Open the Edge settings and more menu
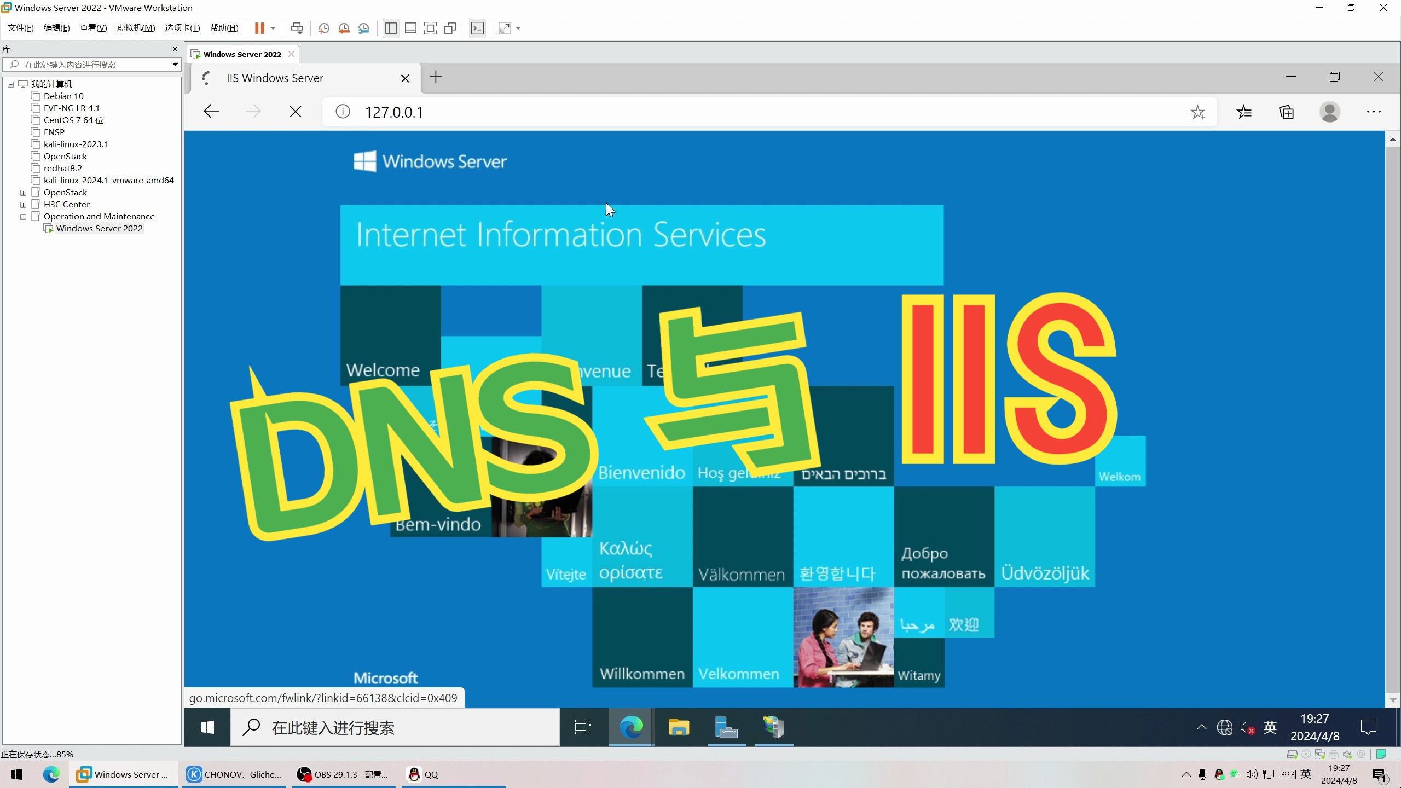 1374,112
